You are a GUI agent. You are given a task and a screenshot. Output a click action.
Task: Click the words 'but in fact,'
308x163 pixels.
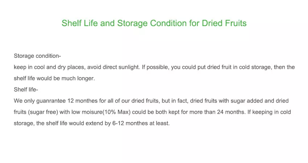tap(175, 101)
